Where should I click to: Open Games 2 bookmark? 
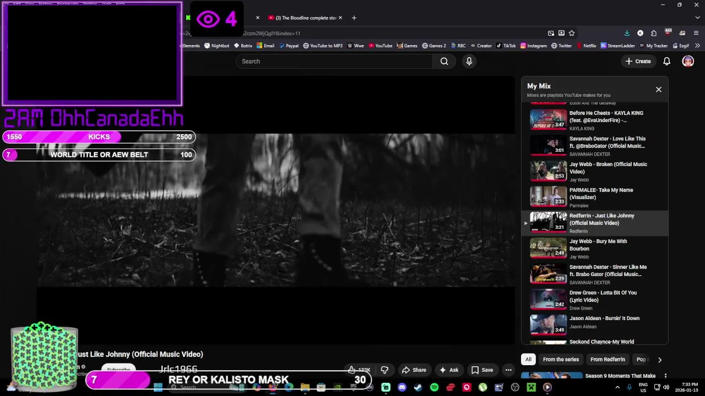click(434, 46)
